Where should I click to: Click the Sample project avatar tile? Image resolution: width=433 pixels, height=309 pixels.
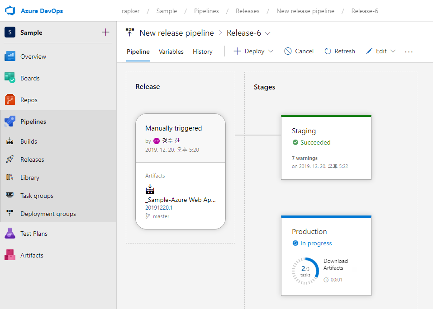(10, 32)
